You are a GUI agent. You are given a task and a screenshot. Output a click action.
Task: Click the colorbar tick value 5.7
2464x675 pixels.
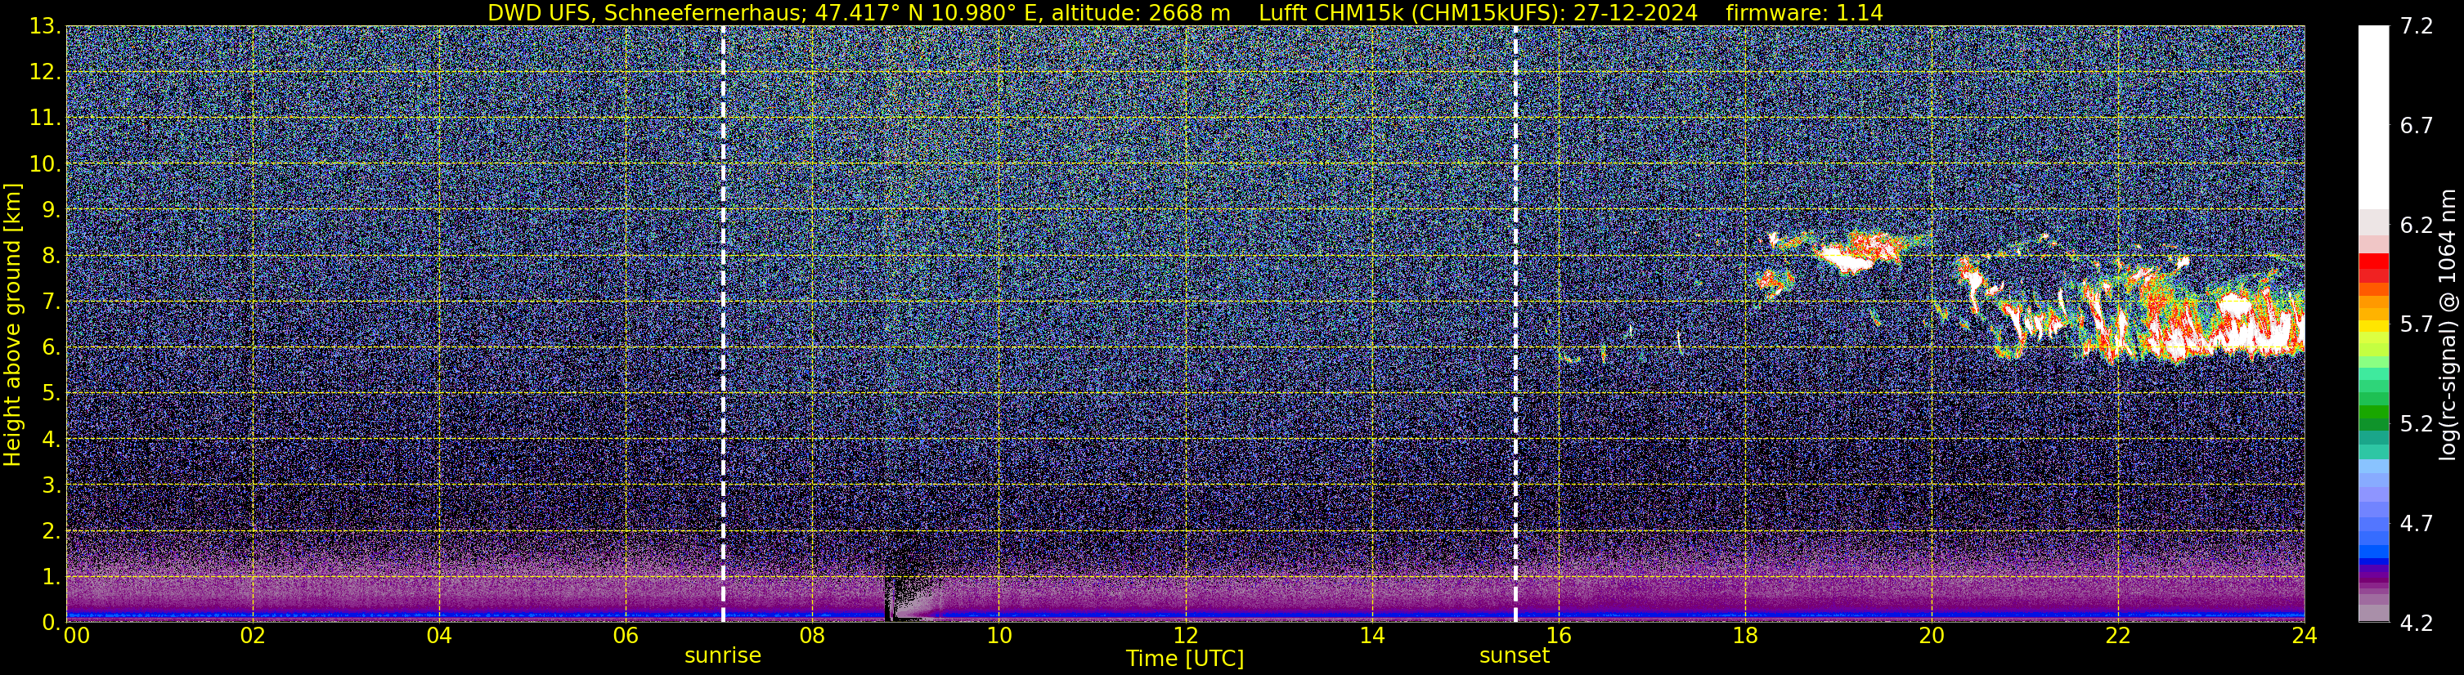(x=2417, y=325)
